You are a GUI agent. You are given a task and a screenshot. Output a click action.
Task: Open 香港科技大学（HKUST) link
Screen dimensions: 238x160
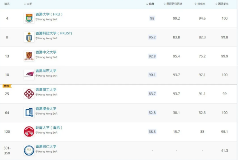click(54, 33)
